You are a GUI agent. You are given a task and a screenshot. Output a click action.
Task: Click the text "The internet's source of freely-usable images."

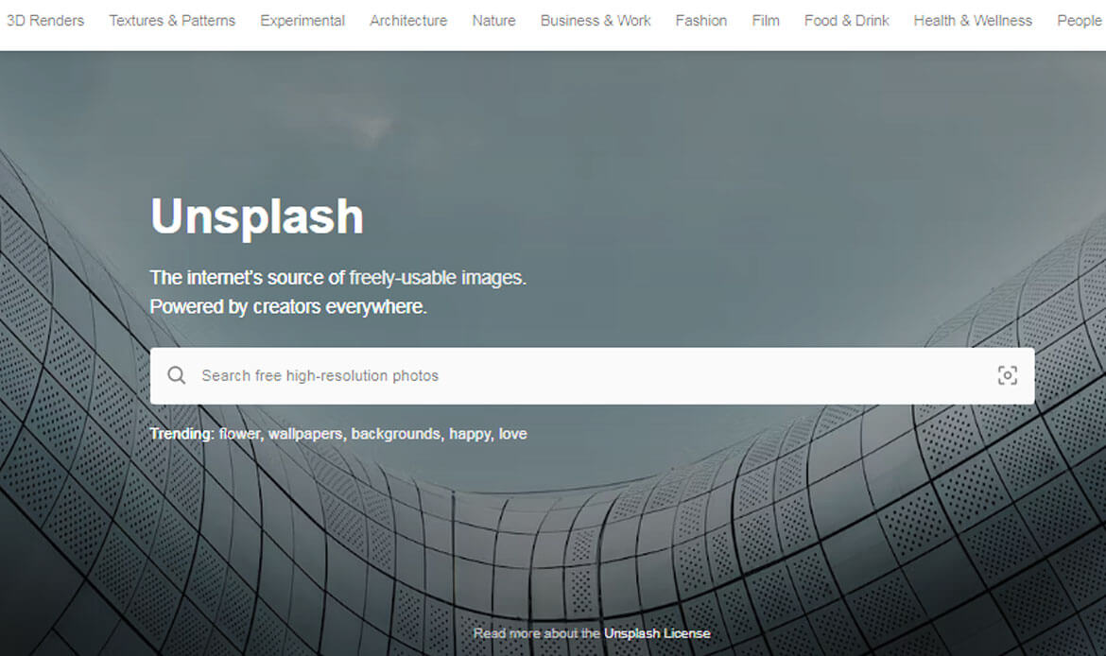(337, 278)
